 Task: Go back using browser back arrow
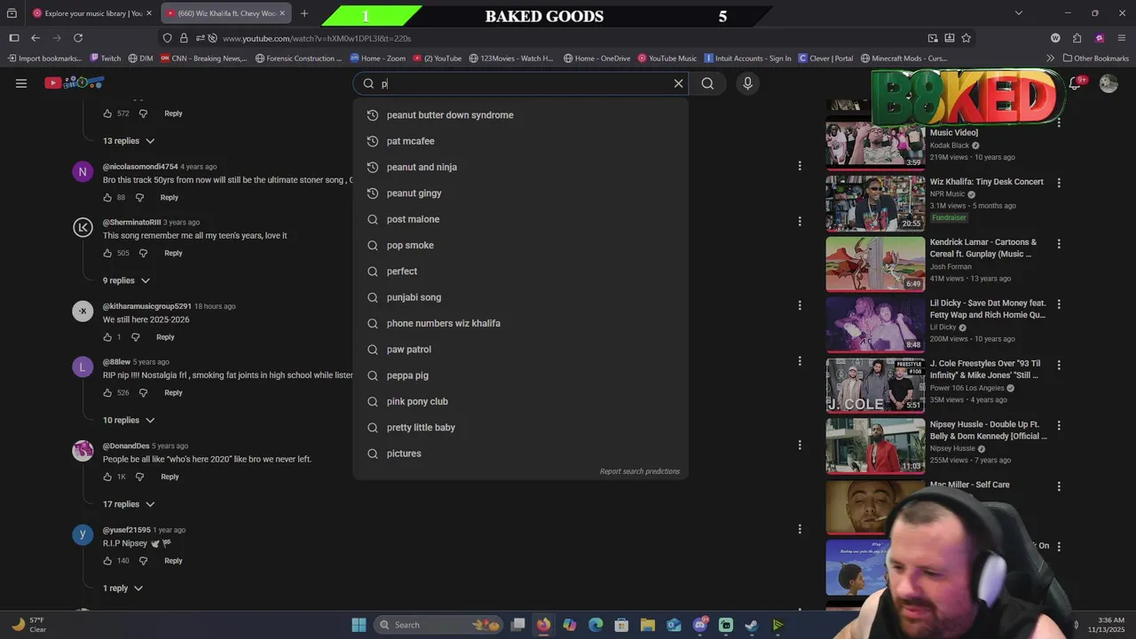(35, 38)
